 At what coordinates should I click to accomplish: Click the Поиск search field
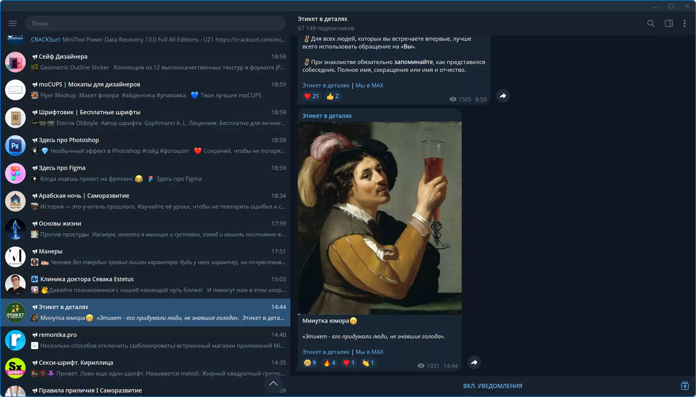point(155,23)
